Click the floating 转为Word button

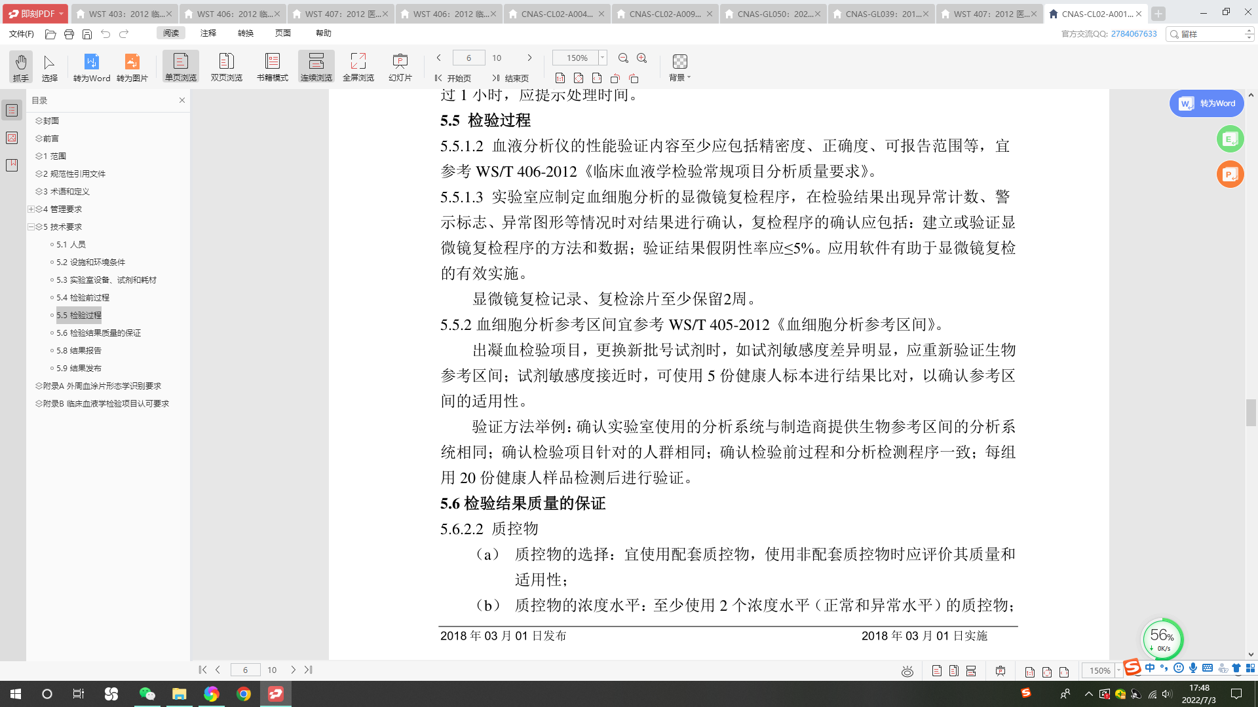[1206, 103]
